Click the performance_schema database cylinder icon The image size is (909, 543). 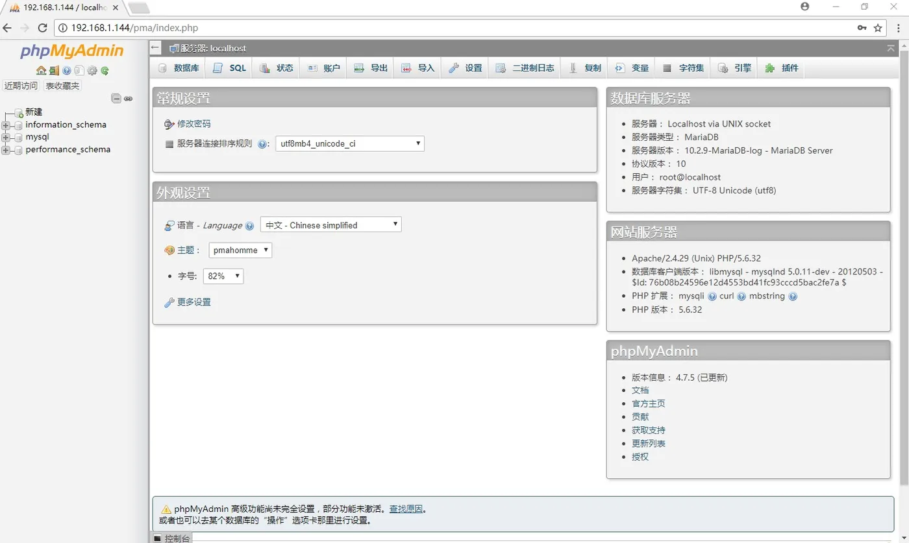point(18,150)
